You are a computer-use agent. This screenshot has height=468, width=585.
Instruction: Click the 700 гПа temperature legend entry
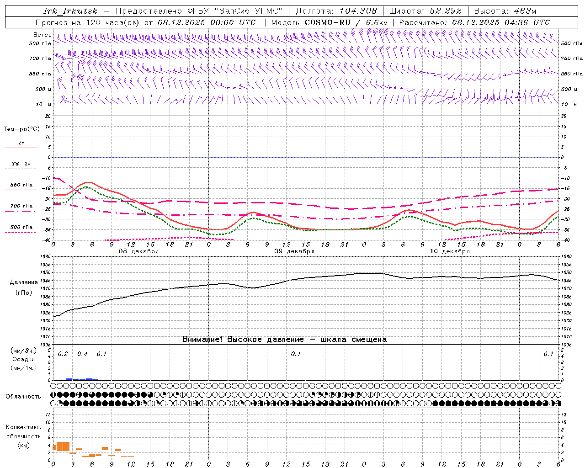(x=21, y=206)
